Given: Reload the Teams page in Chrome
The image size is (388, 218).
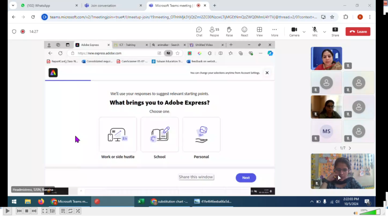Looking at the screenshot, I should click(x=33, y=17).
